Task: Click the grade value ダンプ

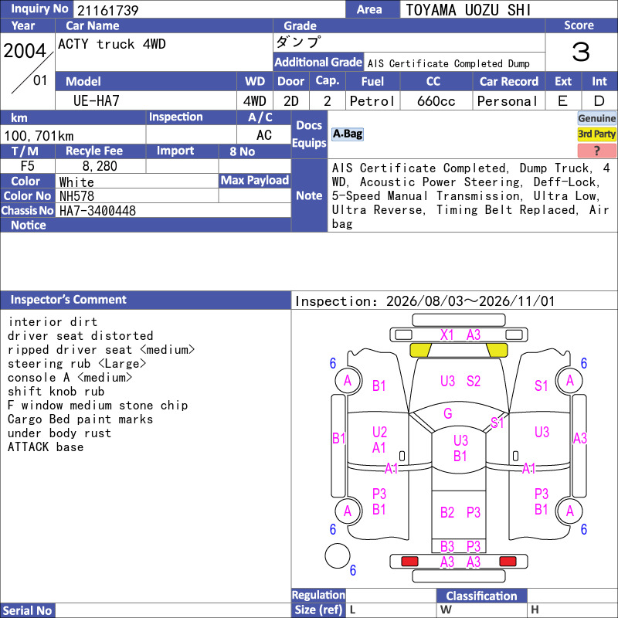Action: point(298,42)
